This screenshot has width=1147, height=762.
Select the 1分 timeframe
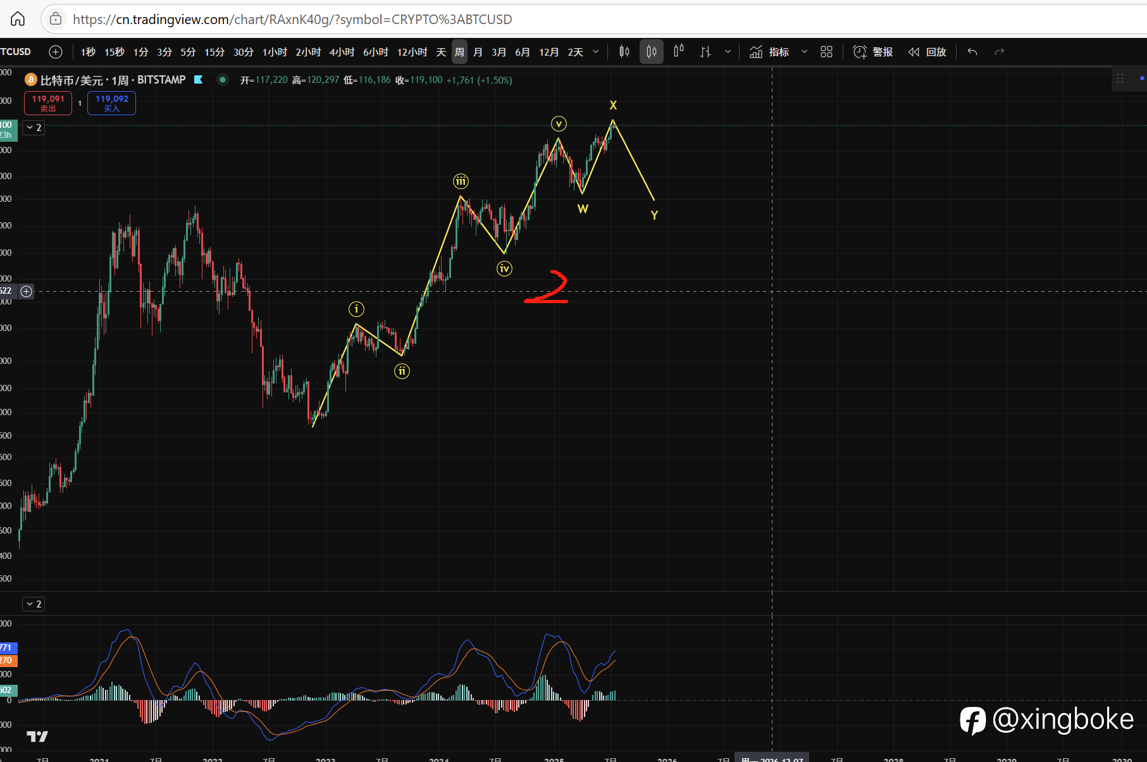click(x=140, y=52)
